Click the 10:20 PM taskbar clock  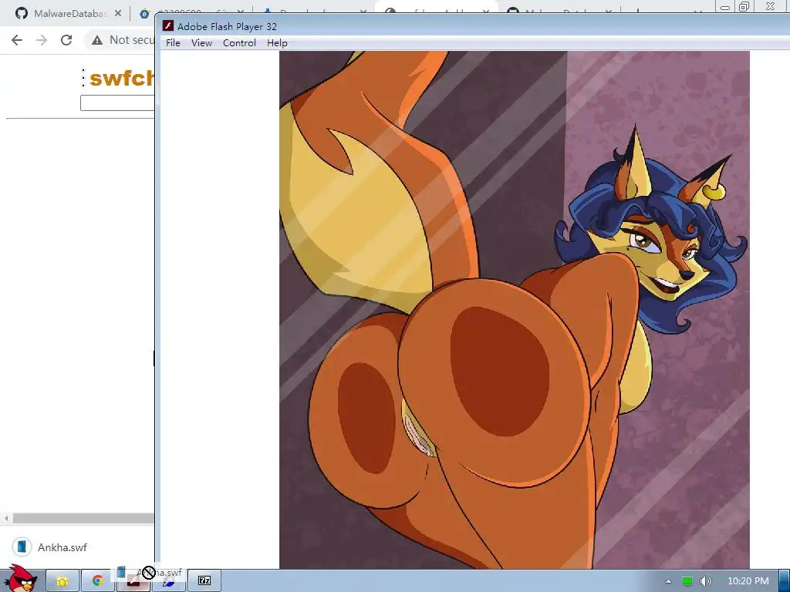[748, 581]
